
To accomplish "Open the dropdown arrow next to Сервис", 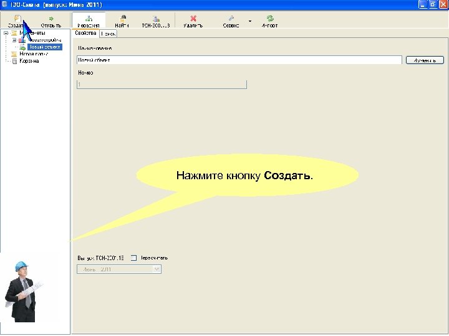I will click(x=250, y=21).
